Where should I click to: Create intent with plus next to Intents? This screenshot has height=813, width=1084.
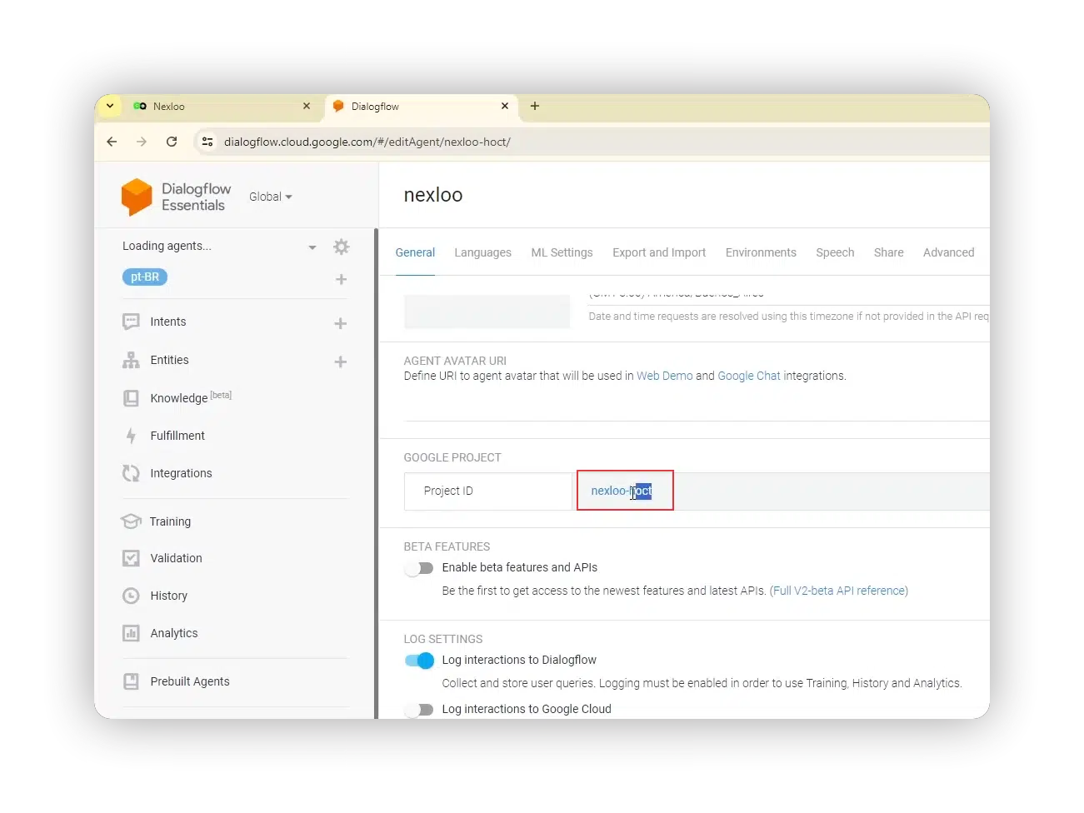(x=340, y=323)
